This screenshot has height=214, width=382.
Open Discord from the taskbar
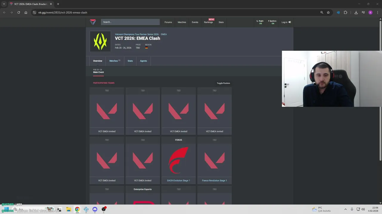click(95, 209)
